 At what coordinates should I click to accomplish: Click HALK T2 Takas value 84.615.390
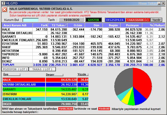(x=59, y=29)
